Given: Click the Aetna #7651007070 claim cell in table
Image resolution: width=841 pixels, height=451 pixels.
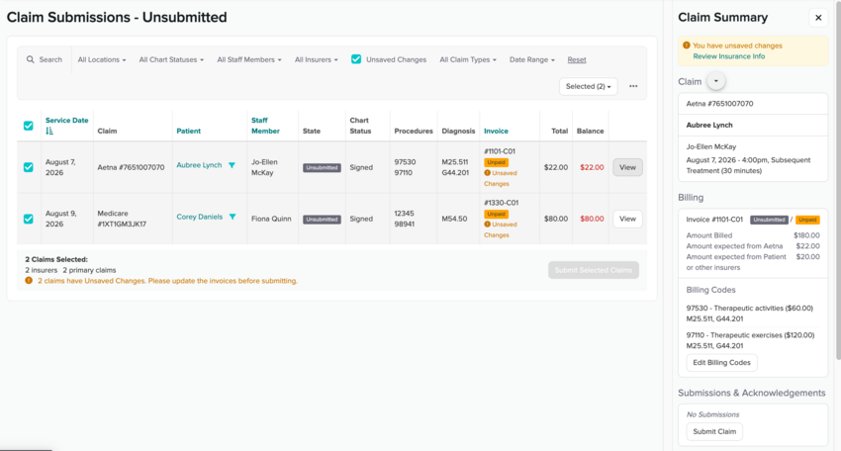Looking at the screenshot, I should tap(131, 167).
